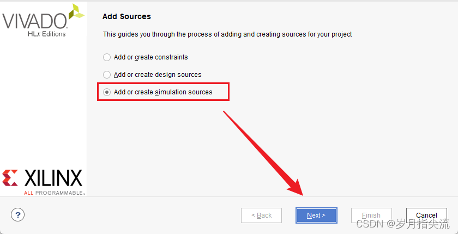Screen dimensions: 458x234
Task: Select the constraints radio button circle
Action: click(107, 57)
